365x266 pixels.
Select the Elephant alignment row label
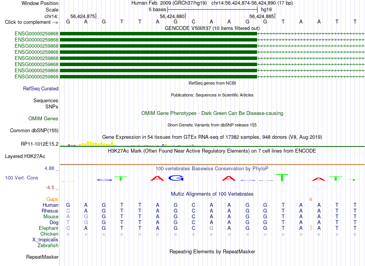pos(48,228)
